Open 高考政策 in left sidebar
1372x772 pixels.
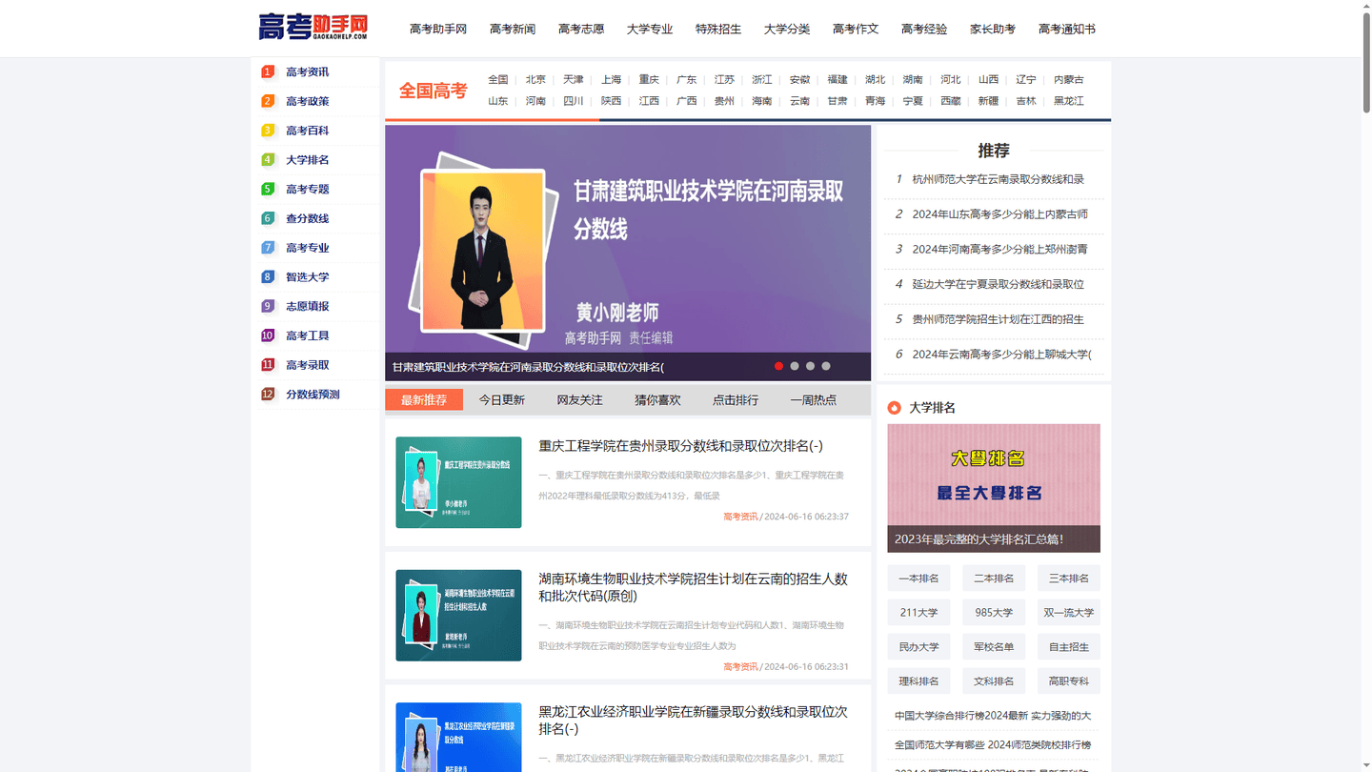pyautogui.click(x=308, y=101)
